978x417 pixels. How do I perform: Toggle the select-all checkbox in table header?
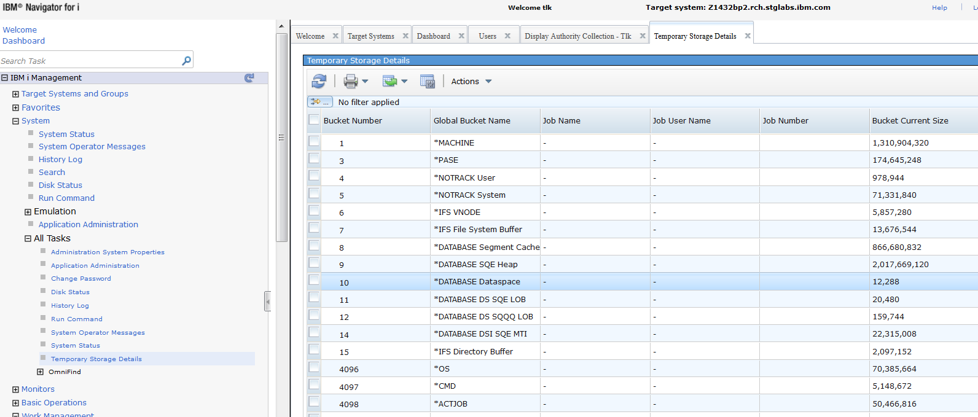point(314,120)
